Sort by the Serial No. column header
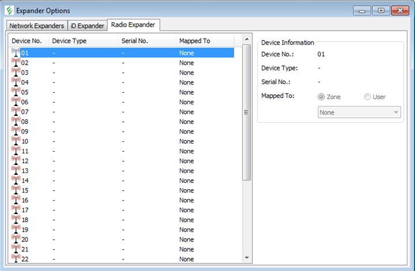The height and width of the screenshot is (271, 415). (135, 41)
